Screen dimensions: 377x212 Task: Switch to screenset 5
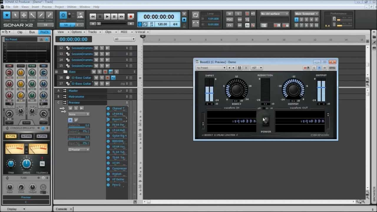316,20
